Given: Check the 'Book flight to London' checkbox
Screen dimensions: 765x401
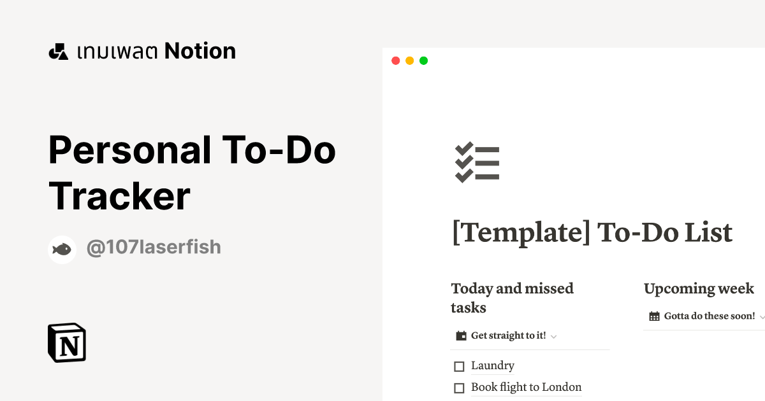Looking at the screenshot, I should [459, 388].
